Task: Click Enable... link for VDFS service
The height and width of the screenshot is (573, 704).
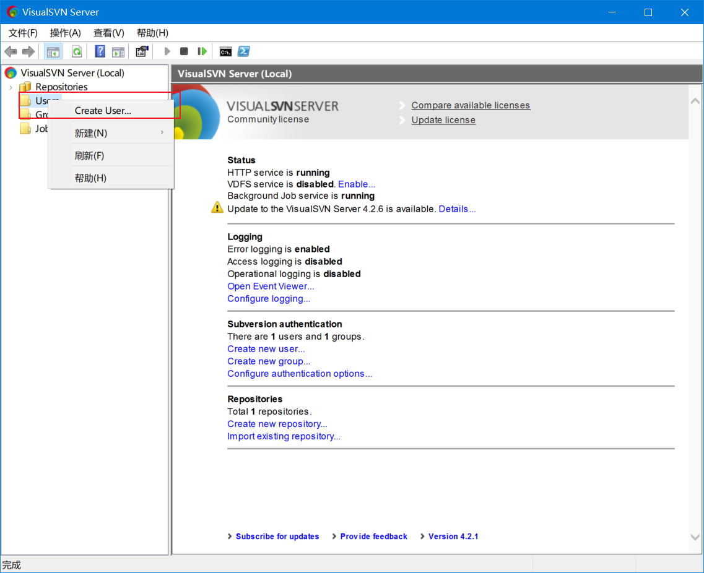Action: pyautogui.click(x=357, y=184)
